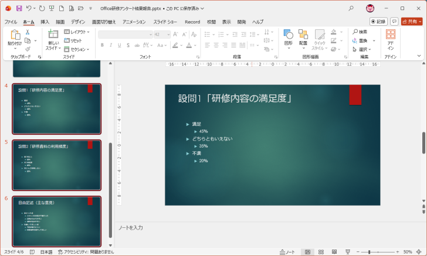Start slide show from status bar

point(348,252)
